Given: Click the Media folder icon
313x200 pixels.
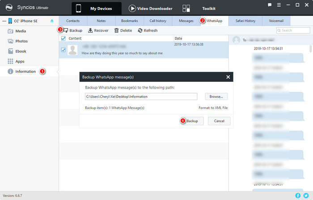Looking at the screenshot, I should pyautogui.click(x=10, y=31).
